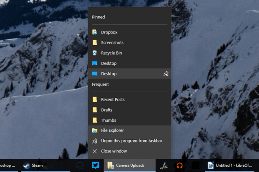Image resolution: width=259 pixels, height=172 pixels.
Task: Click the chat bubble taskbar icon
Action: (80, 166)
